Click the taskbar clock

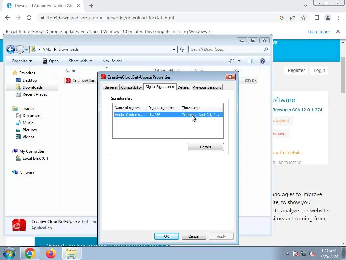click(x=329, y=254)
